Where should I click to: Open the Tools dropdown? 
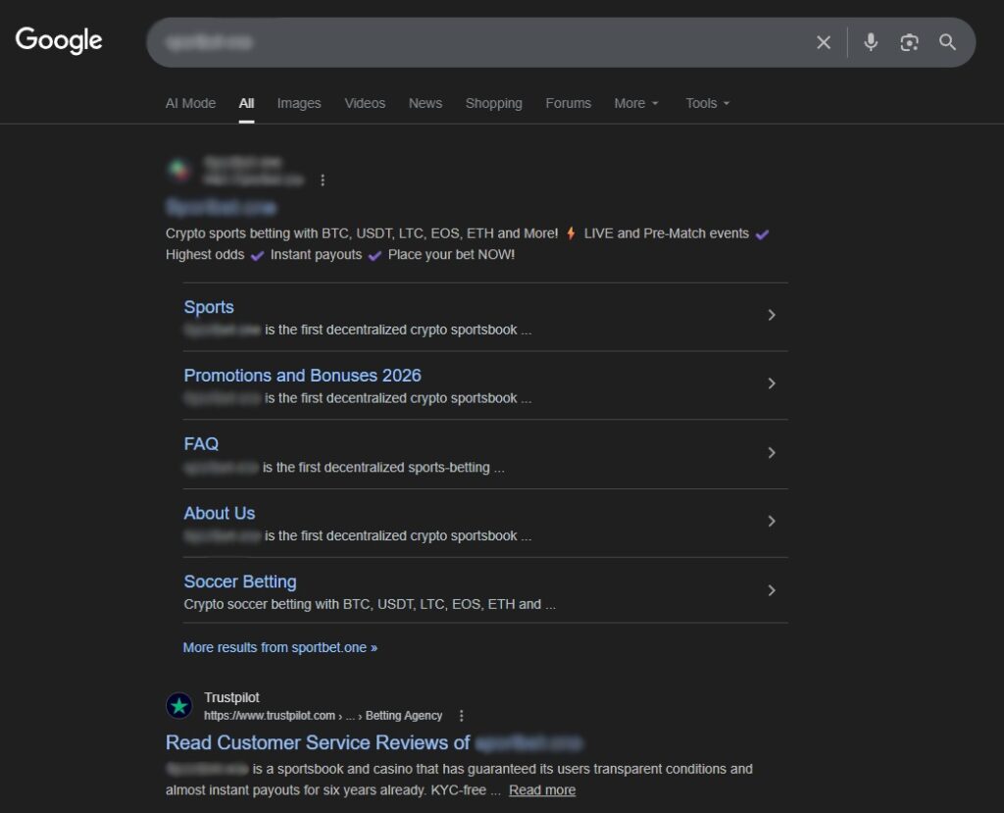pyautogui.click(x=707, y=103)
